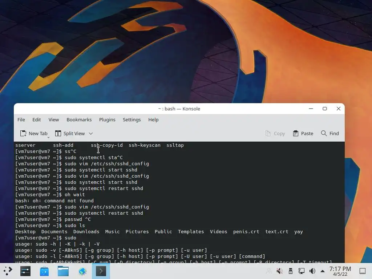372x279 pixels.
Task: Click the Konsole title bar text
Action: 179,109
